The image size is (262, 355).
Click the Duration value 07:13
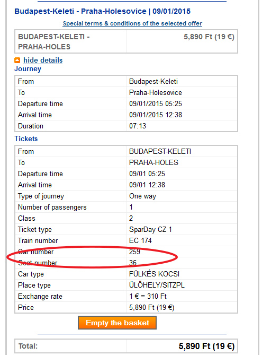pyautogui.click(x=138, y=126)
